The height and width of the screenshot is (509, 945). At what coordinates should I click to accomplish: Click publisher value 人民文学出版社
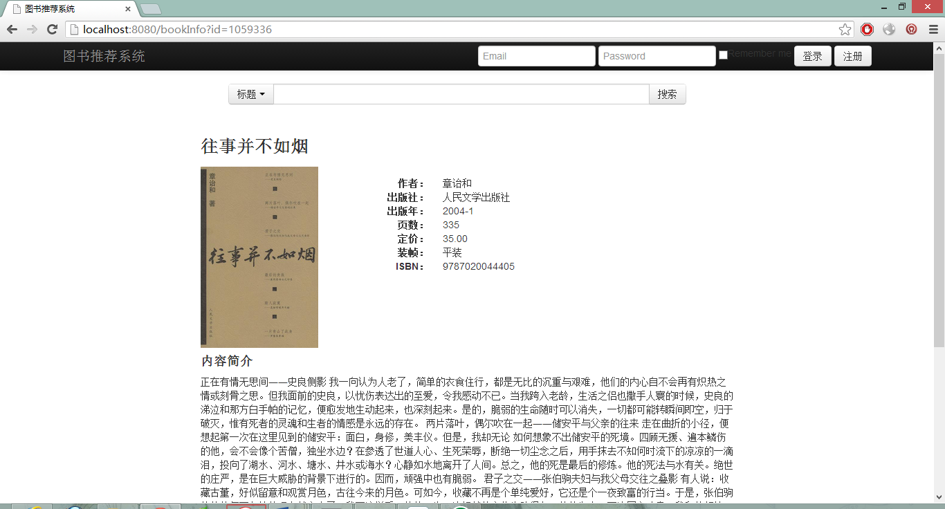(x=476, y=197)
